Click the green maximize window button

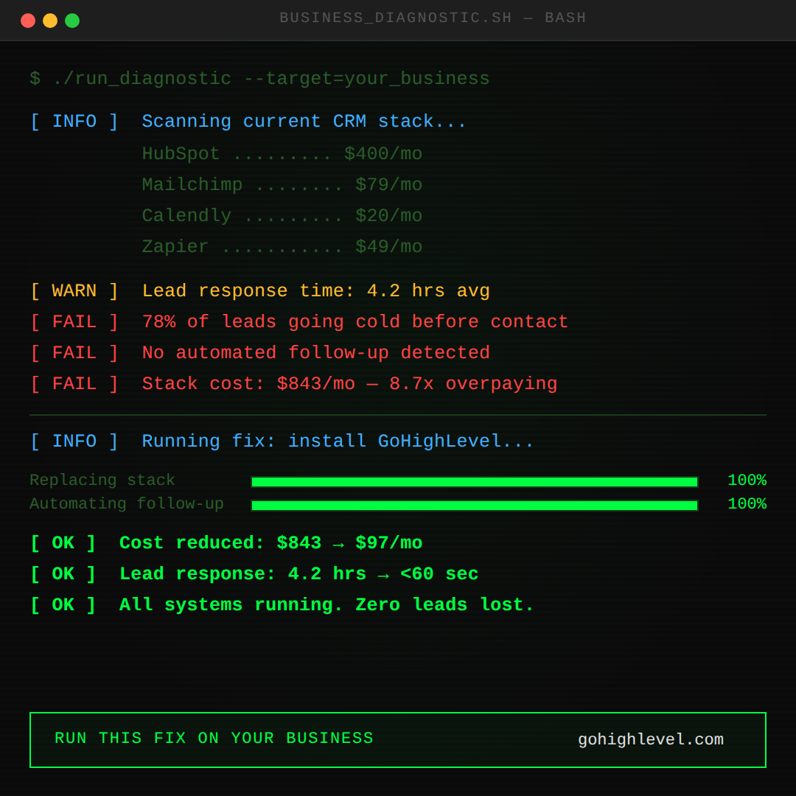[x=72, y=21]
